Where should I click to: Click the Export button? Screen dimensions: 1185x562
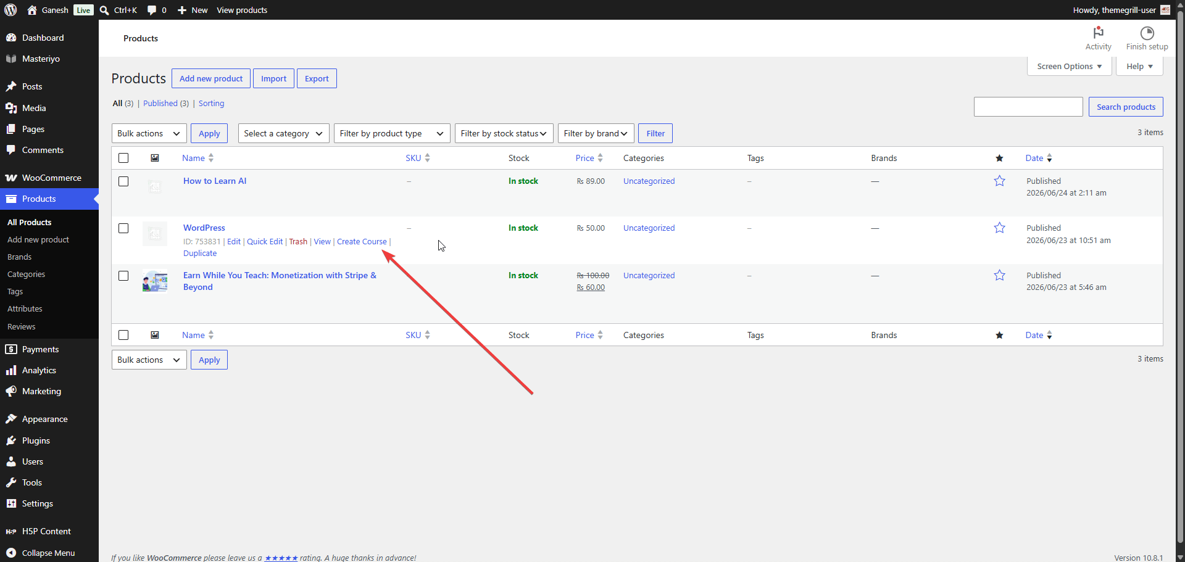click(317, 78)
